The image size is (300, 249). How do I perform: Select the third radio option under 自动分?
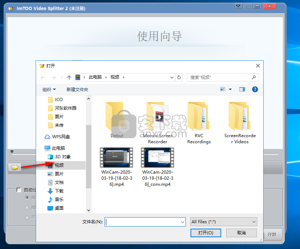(27, 218)
